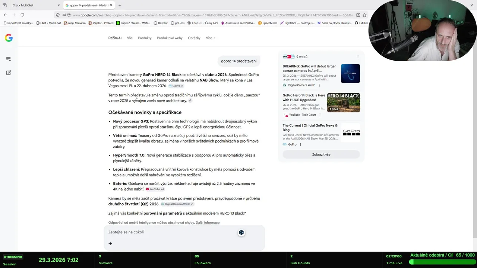Switch to the Chat • MultiChat tab
This screenshot has height=268, width=477.
(36, 5)
